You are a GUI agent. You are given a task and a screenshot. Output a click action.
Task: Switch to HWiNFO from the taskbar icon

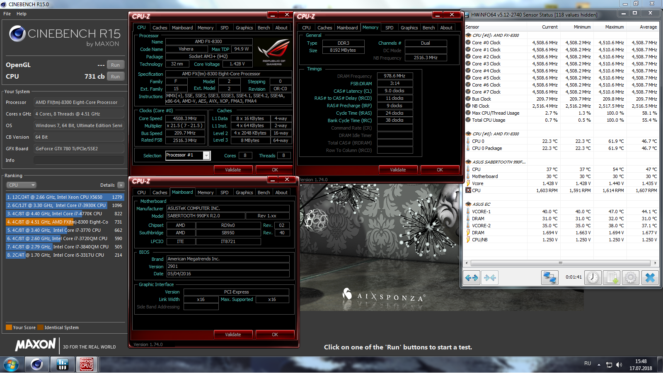coord(62,365)
